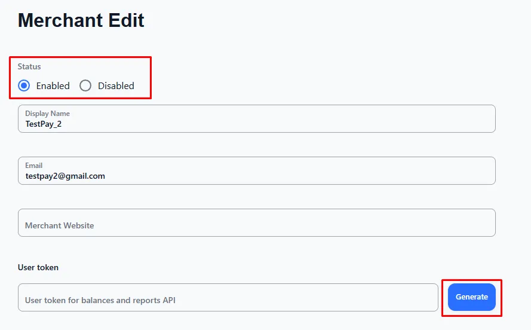Viewport: 531px width, 330px height.
Task: Click the small "Email" field label
Action: [33, 165]
